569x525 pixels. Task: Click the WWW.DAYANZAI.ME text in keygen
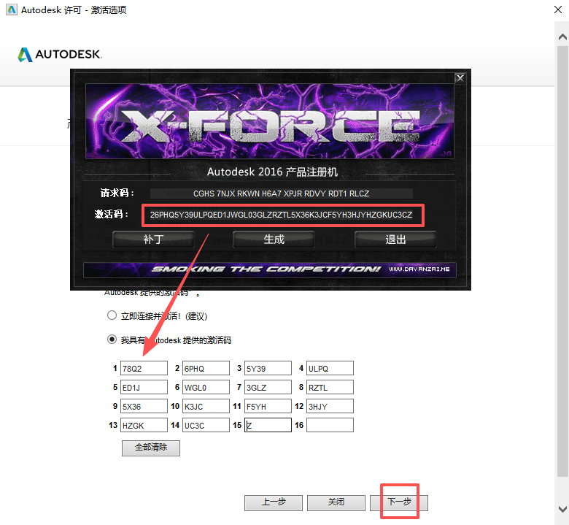point(419,269)
